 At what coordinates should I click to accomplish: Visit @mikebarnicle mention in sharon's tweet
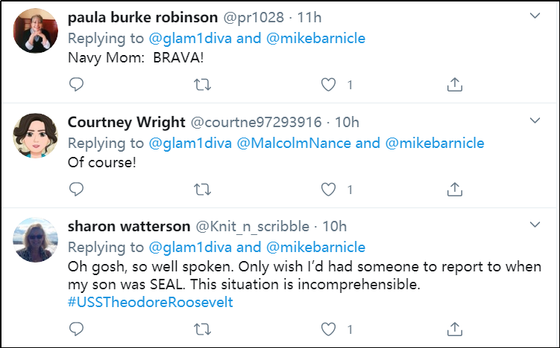(x=315, y=247)
